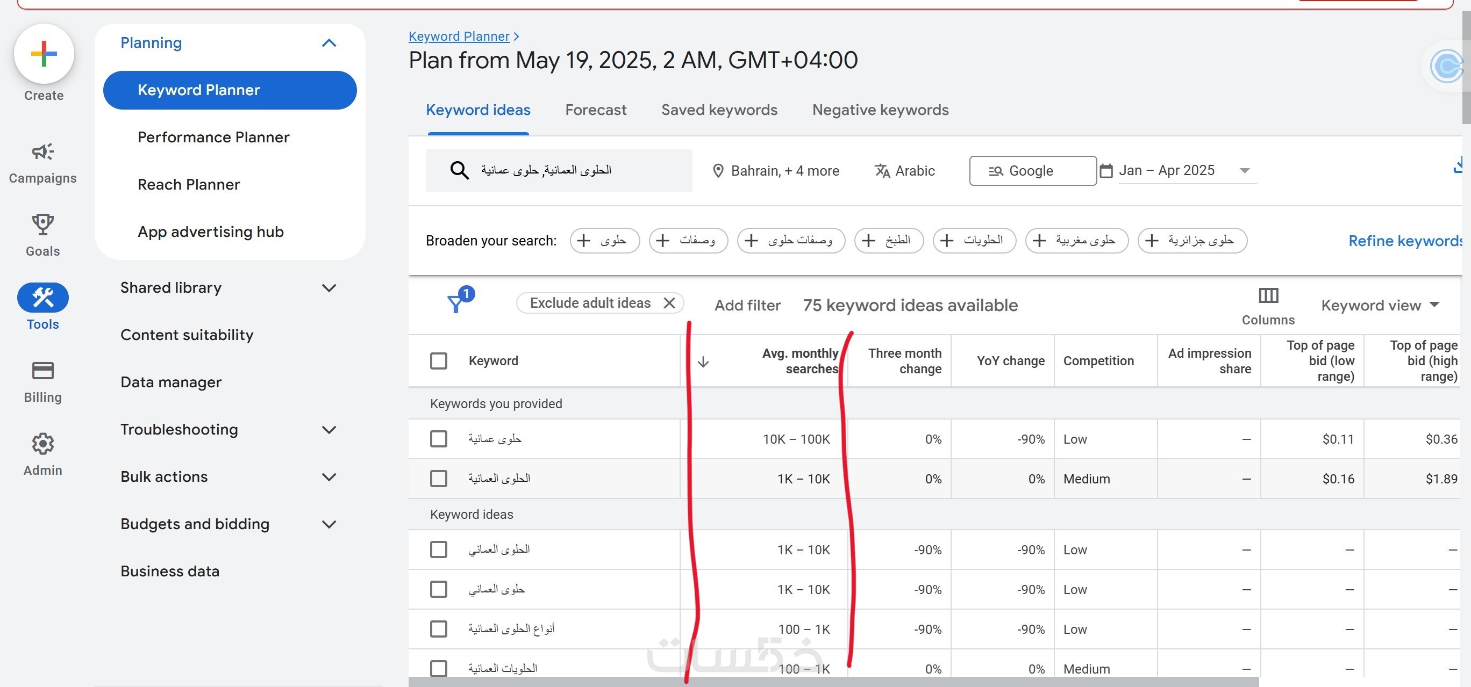1471x687 pixels.
Task: Switch to the Forecast tab
Action: click(x=595, y=110)
